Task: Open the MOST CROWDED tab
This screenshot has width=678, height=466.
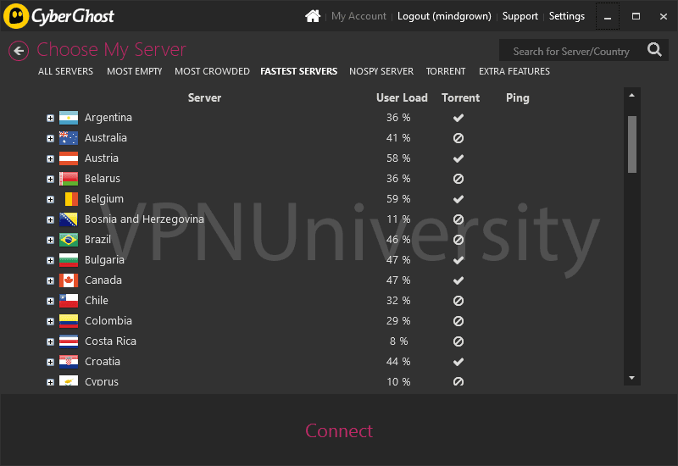Action: click(x=212, y=71)
